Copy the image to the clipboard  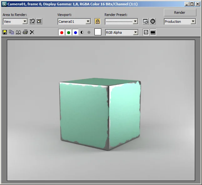(12, 32)
